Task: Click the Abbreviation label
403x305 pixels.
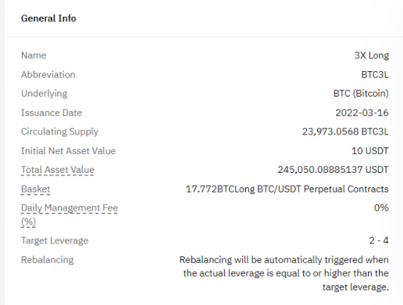Action: coord(48,75)
